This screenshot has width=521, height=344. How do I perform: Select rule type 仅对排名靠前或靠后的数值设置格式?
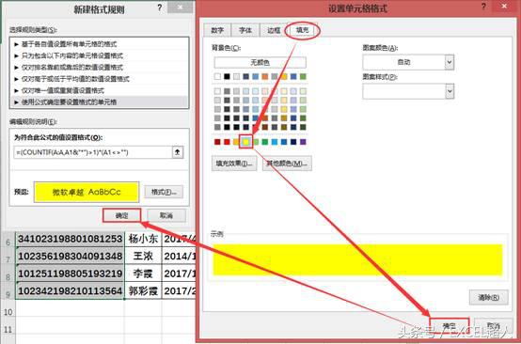(x=100, y=68)
